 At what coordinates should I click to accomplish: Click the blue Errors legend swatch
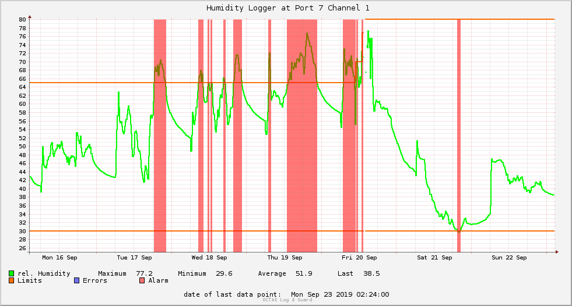click(x=76, y=280)
